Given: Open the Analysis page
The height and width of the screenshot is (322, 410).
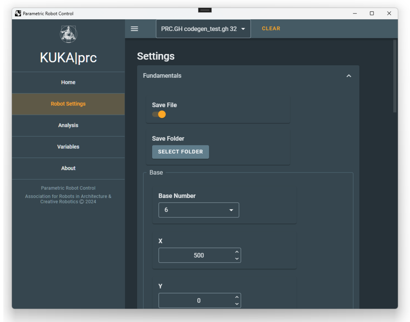Looking at the screenshot, I should (68, 125).
